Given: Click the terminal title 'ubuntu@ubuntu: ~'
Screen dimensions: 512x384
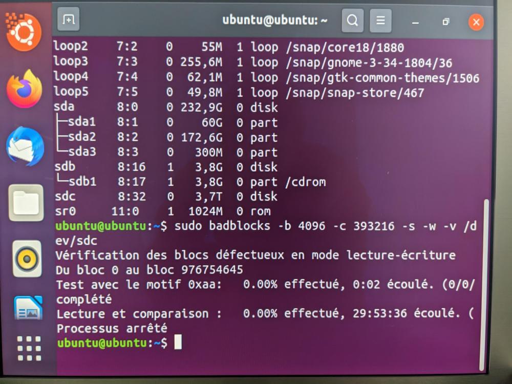Looking at the screenshot, I should pos(274,20).
